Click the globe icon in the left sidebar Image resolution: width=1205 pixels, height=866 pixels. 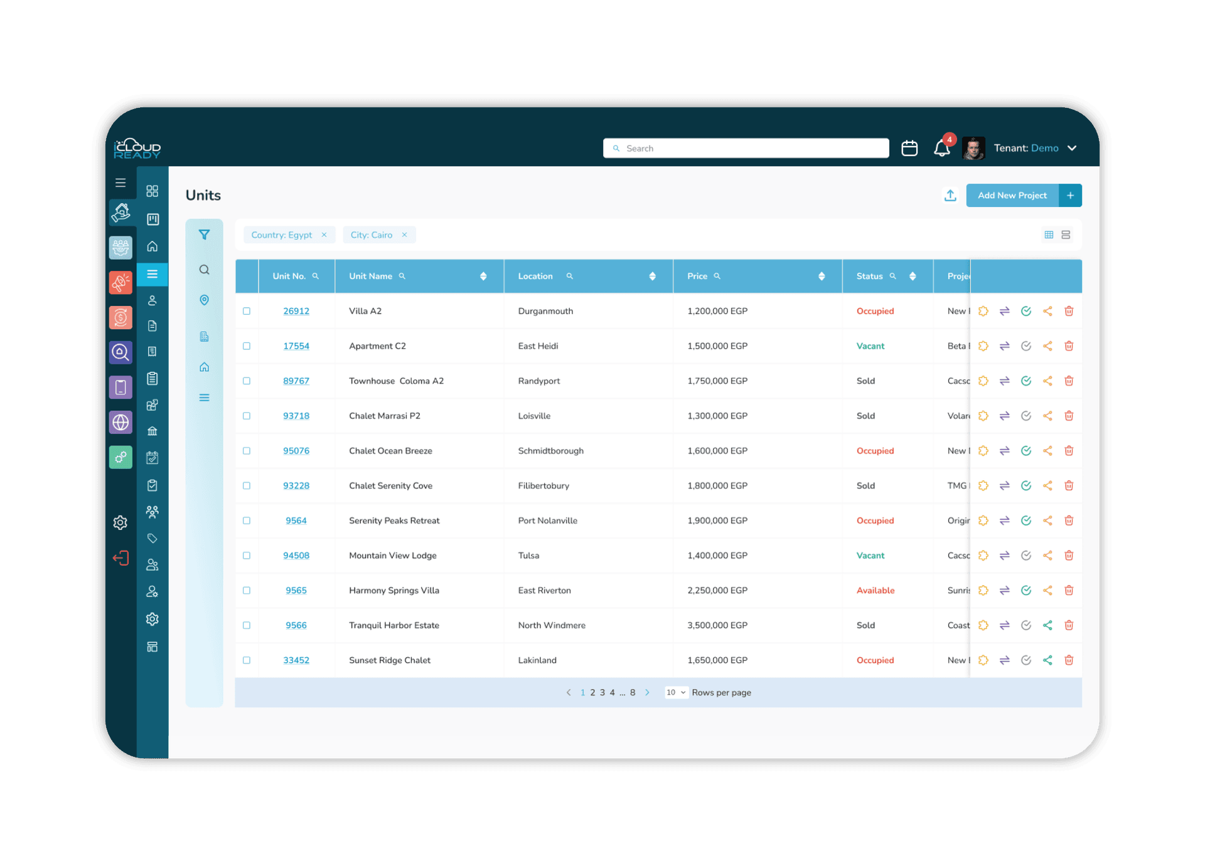(x=120, y=422)
